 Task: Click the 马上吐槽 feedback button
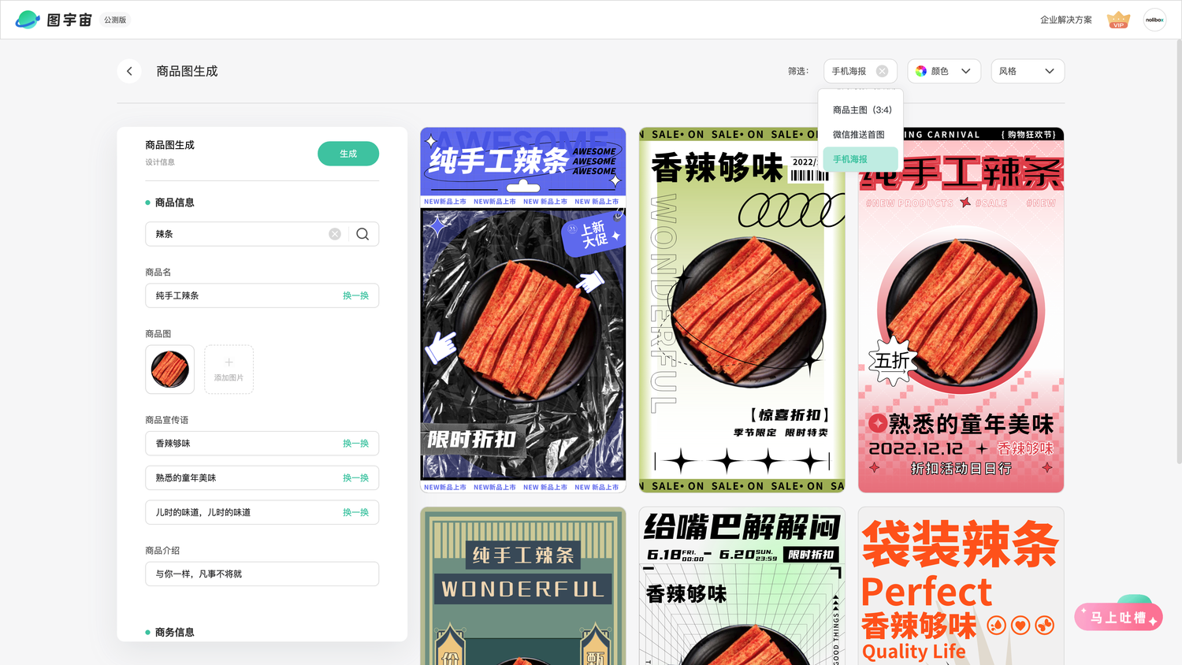coord(1118,617)
